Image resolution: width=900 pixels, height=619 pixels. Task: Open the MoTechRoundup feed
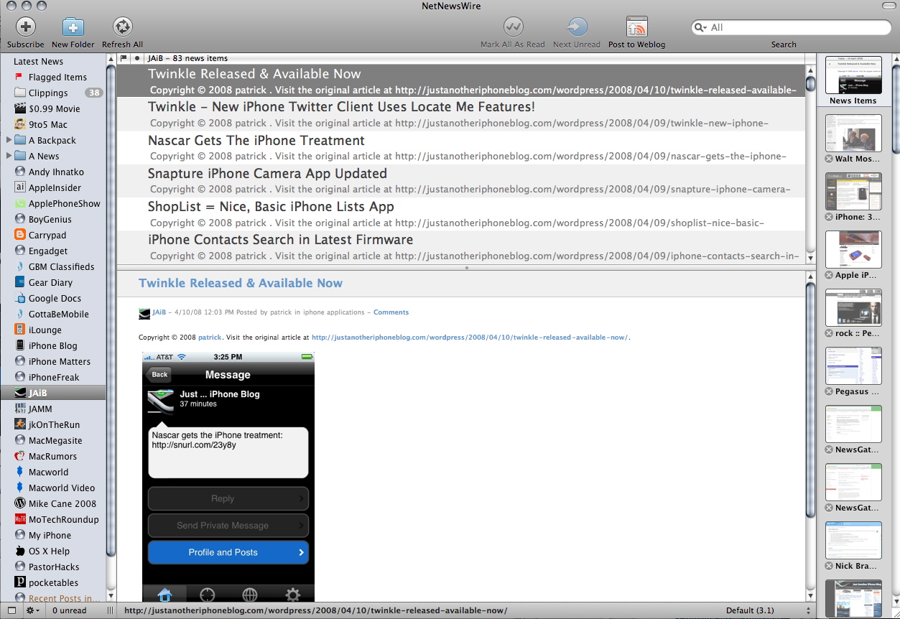64,519
